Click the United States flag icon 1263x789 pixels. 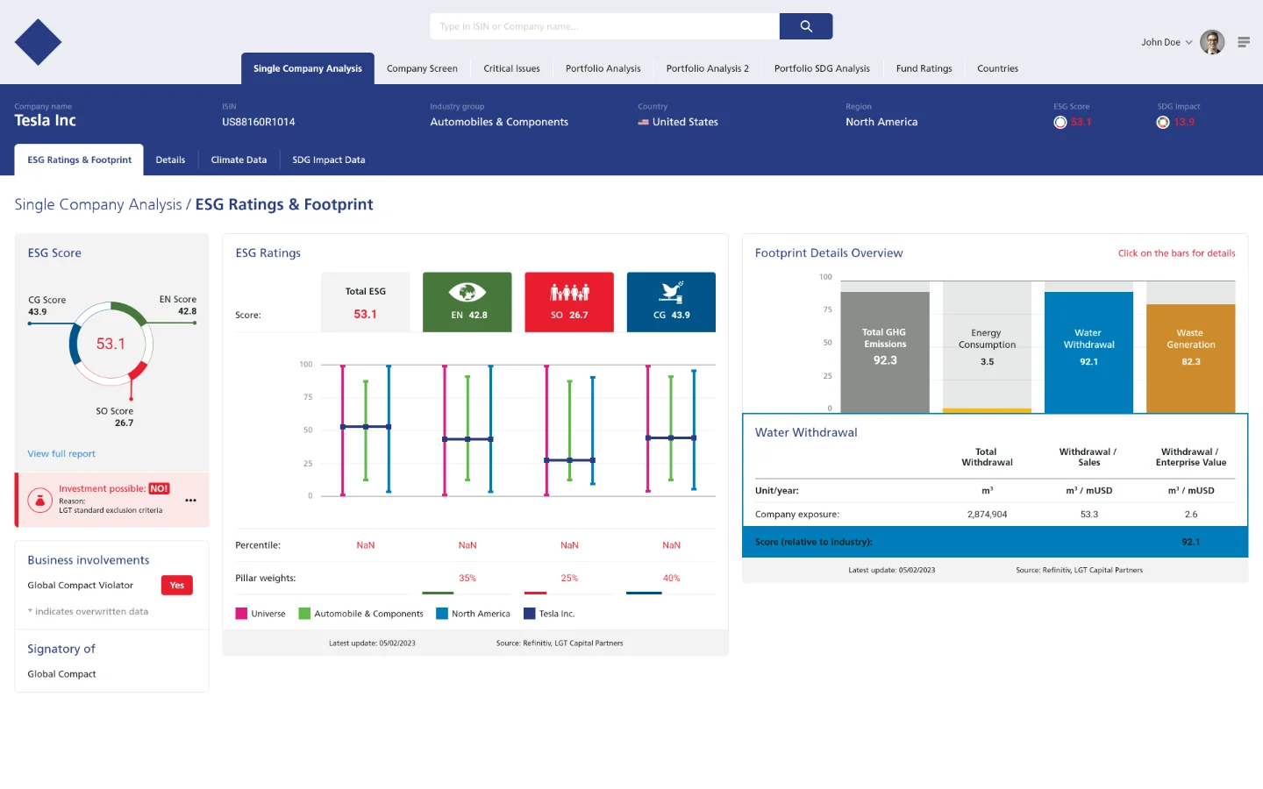[643, 122]
